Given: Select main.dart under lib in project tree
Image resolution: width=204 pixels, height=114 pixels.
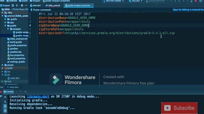Looking at the screenshot, I should click(13, 78).
